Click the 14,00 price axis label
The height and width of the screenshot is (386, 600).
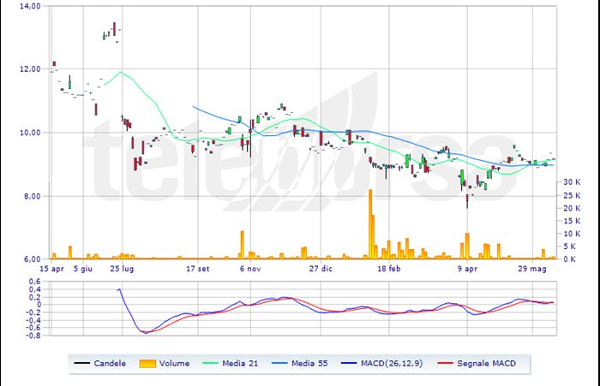(x=30, y=6)
